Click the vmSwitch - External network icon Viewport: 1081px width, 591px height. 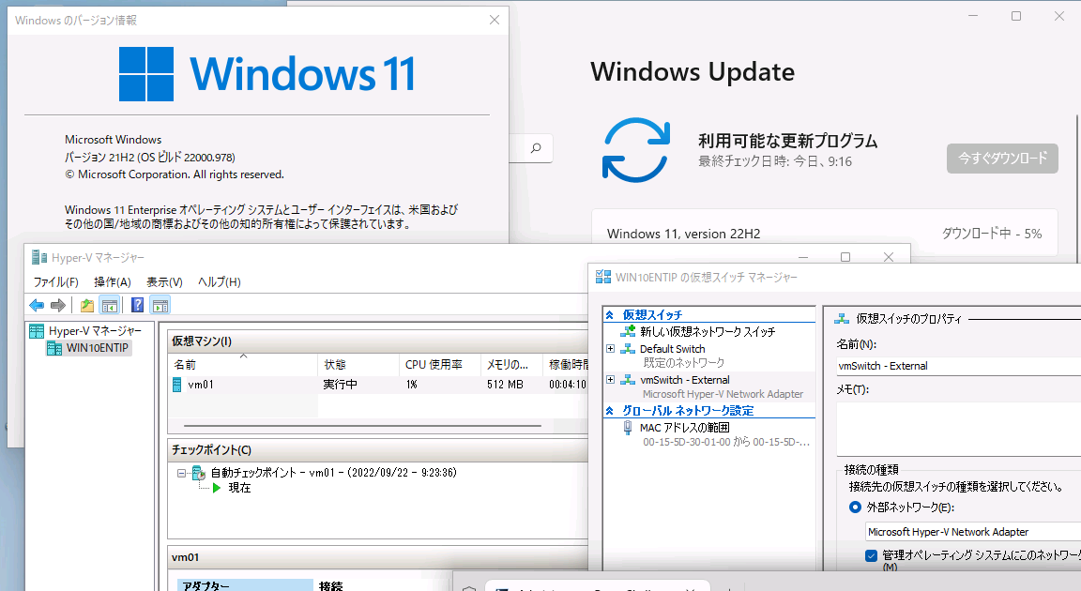(x=628, y=380)
